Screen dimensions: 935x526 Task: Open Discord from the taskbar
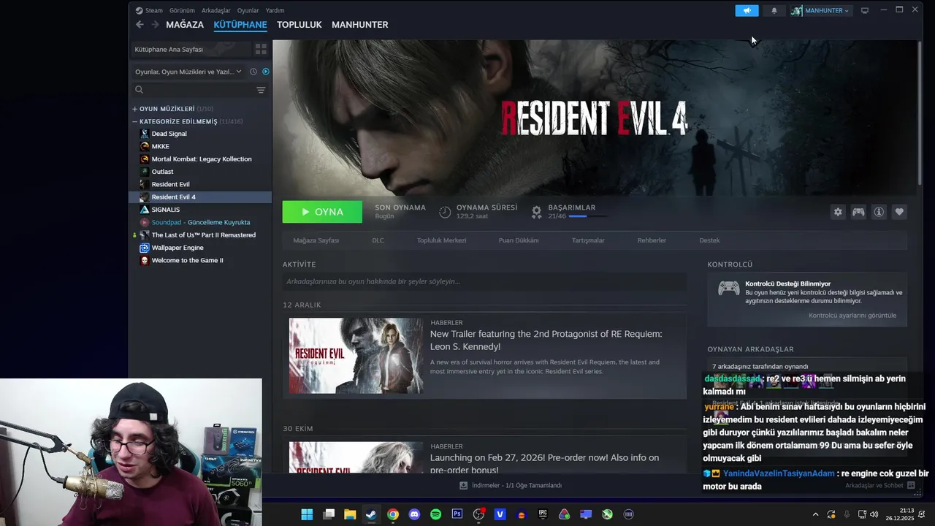414,514
